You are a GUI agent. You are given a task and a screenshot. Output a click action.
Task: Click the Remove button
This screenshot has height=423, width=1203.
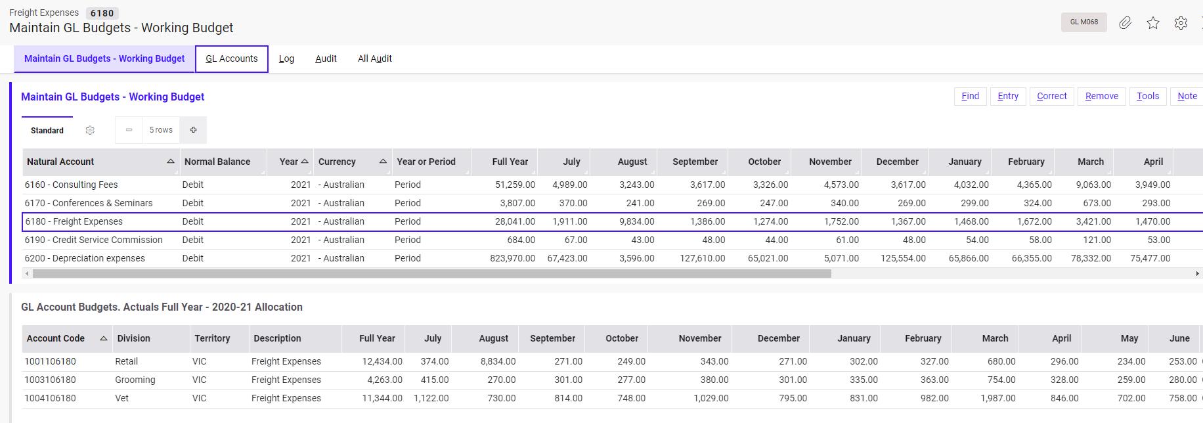[x=1101, y=96]
